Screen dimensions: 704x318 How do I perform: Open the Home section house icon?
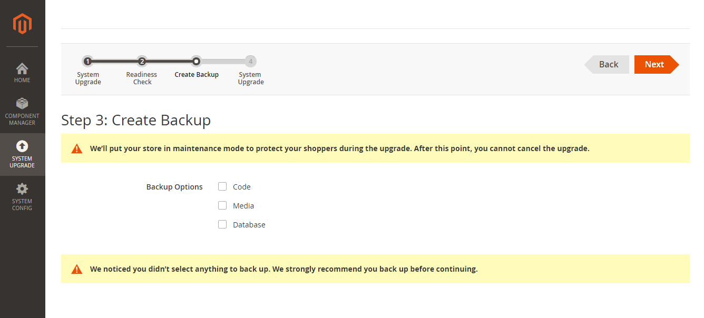(22, 69)
